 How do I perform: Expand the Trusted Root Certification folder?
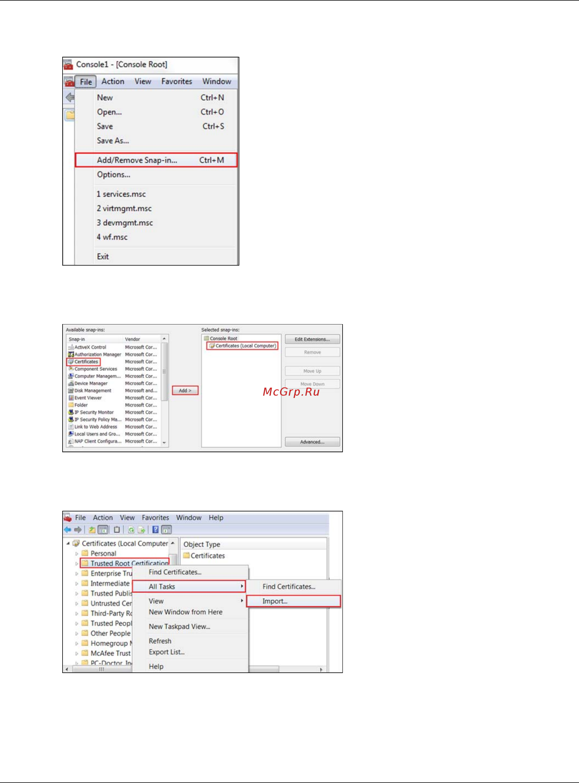tap(77, 564)
